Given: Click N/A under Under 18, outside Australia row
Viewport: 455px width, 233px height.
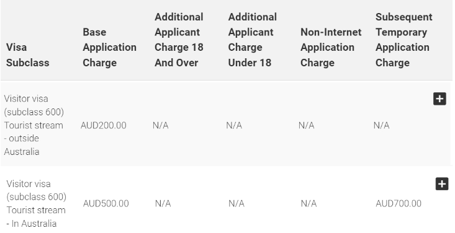Looking at the screenshot, I should coord(234,125).
